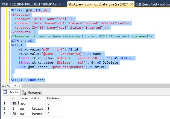The height and width of the screenshot is (119, 170).
Task: Click the name cell 'xyz!'
Action: tap(24, 114)
